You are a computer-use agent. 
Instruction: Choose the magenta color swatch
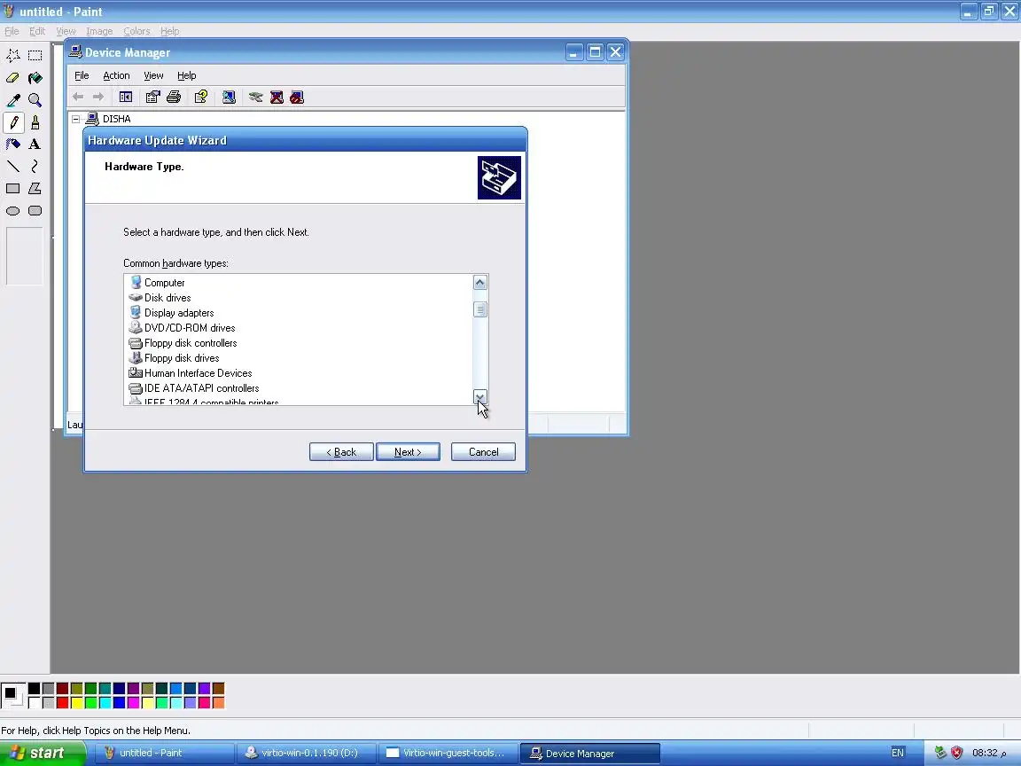coord(134,702)
